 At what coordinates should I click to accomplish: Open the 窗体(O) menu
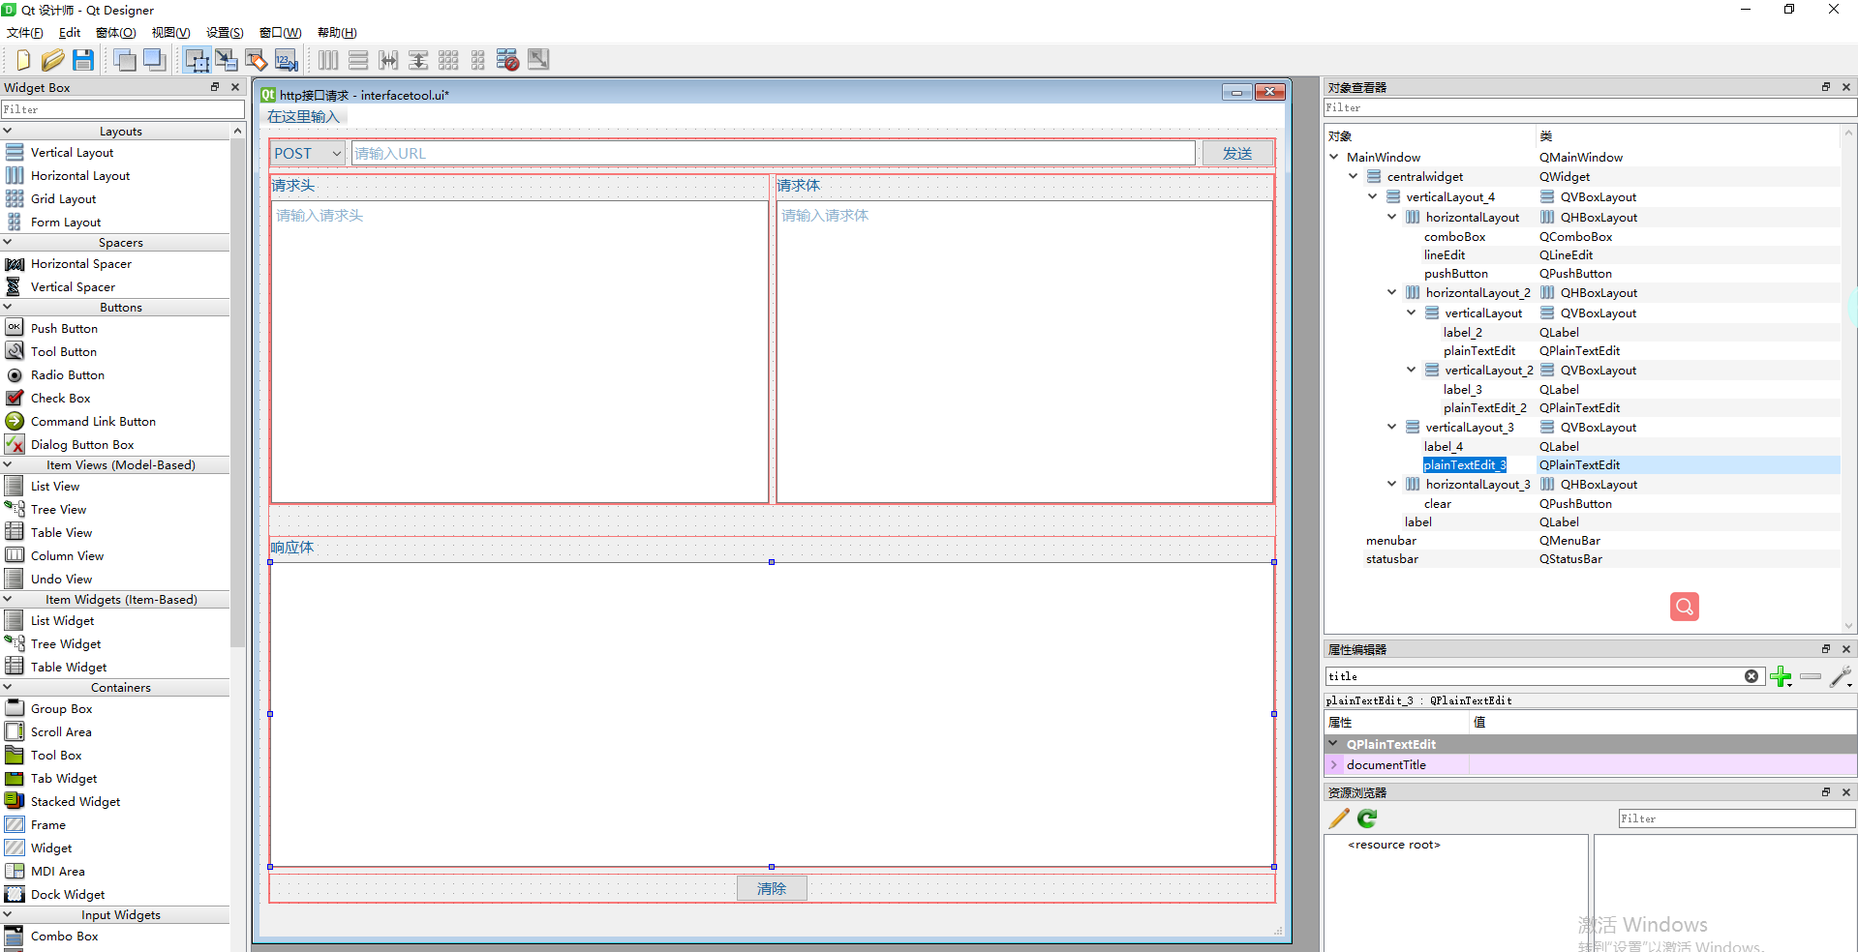(115, 32)
